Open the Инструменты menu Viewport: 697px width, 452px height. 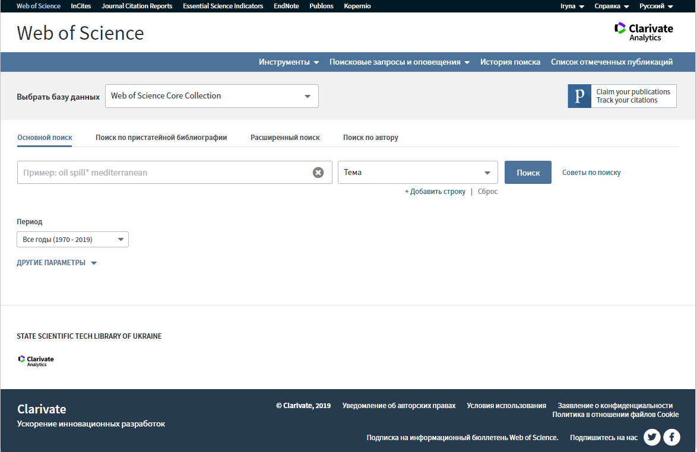[289, 62]
